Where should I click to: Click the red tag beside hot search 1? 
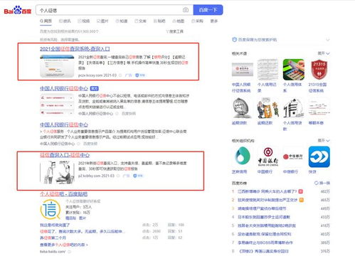[x=300, y=191]
